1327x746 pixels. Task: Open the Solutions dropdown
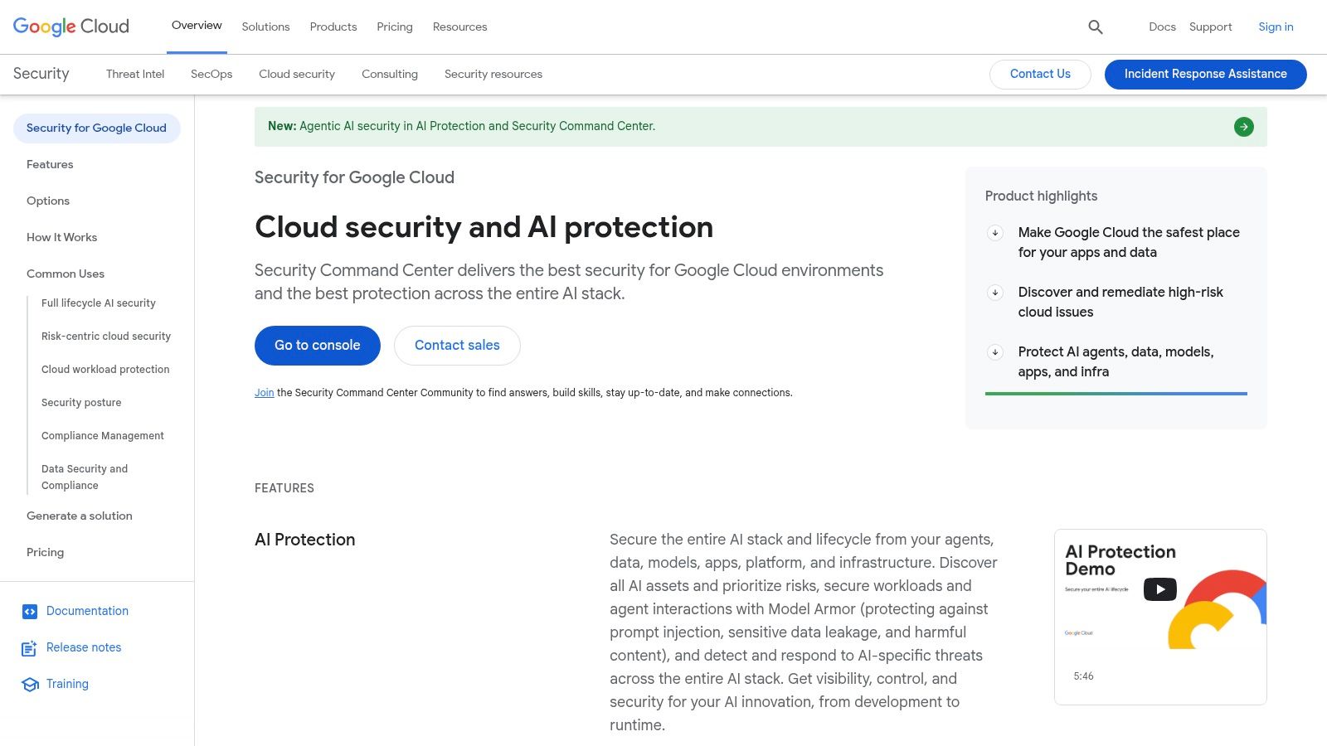[x=265, y=27]
